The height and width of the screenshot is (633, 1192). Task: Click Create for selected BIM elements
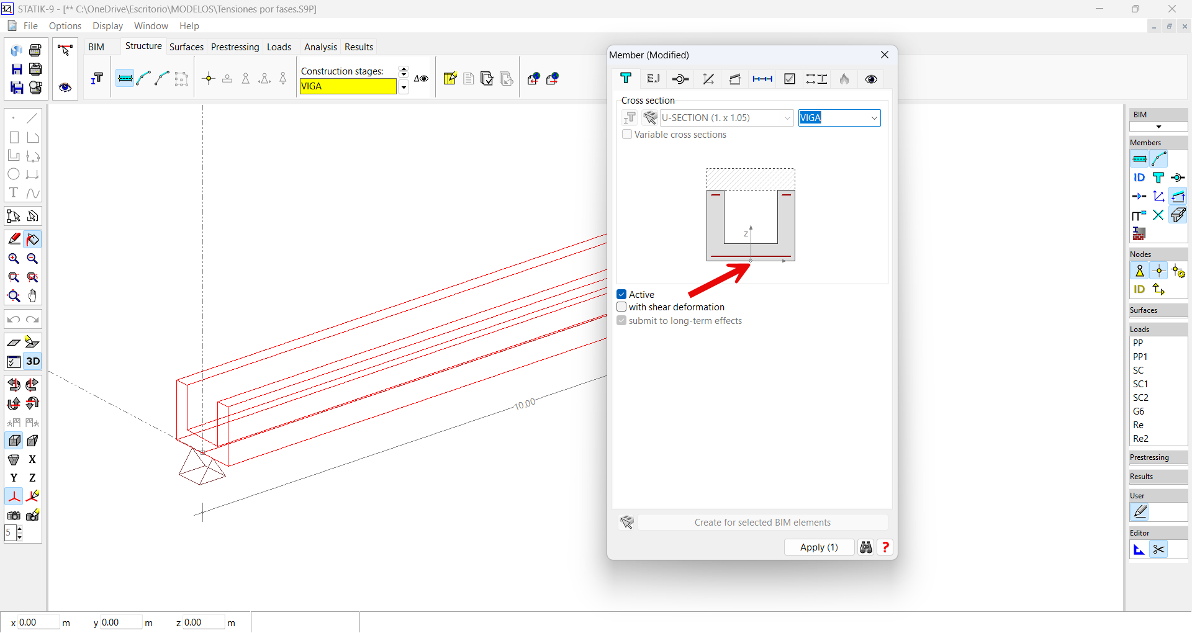(x=762, y=523)
